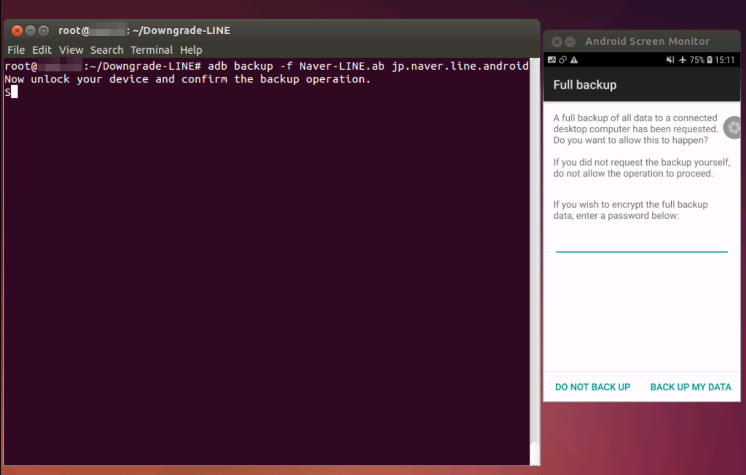Viewport: 746px width, 475px height.
Task: Maximize the terminal window
Action: coord(43,30)
